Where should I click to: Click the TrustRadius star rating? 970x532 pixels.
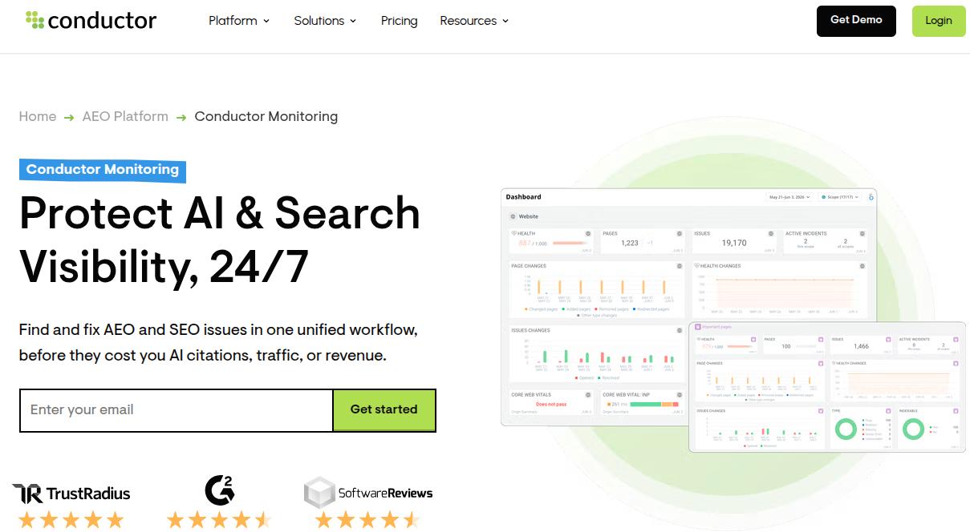tap(71, 520)
